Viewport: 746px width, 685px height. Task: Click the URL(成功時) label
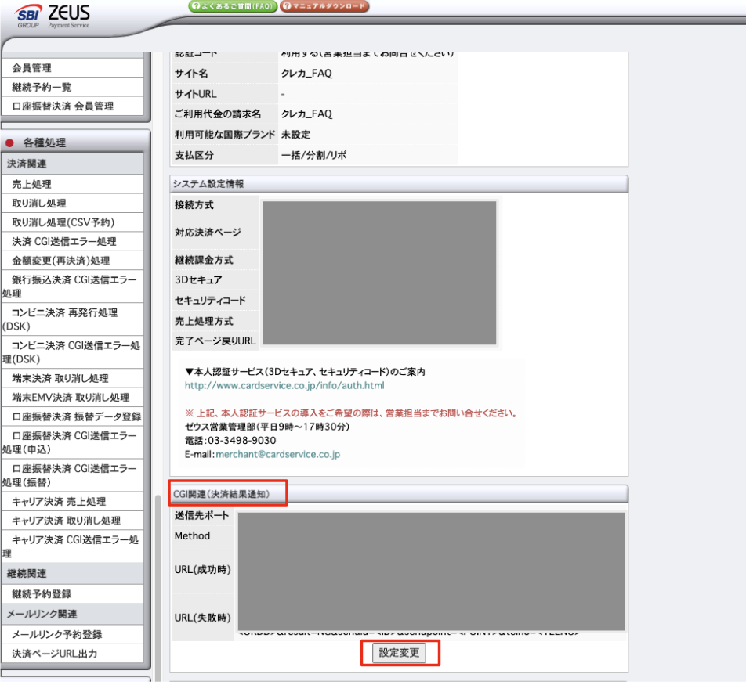[x=202, y=569]
